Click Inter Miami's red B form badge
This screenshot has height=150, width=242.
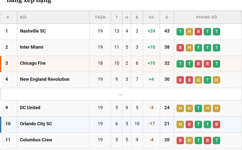pos(180,48)
